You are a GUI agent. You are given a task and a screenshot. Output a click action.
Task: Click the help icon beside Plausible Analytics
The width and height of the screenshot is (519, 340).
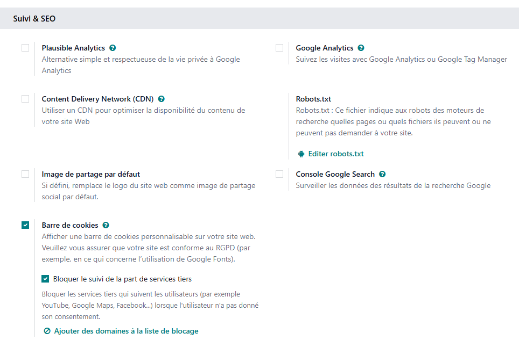113,48
